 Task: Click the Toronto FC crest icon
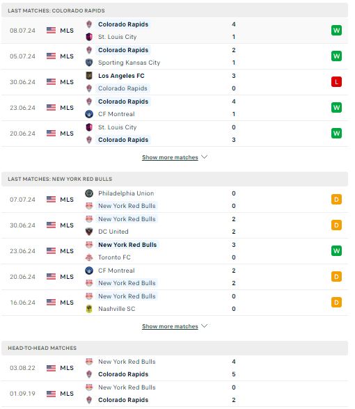[89, 257]
